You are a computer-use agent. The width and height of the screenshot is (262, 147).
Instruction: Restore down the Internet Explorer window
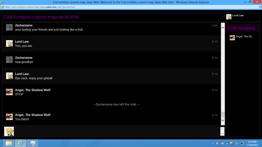(x=250, y=2)
